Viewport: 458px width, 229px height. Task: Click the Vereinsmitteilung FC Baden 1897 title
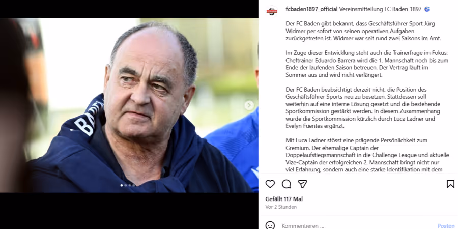(x=380, y=9)
